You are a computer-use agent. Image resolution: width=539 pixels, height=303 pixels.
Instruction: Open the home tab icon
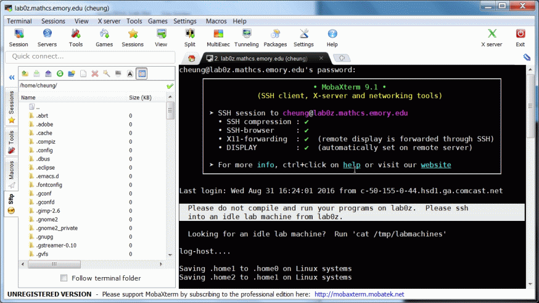click(191, 59)
